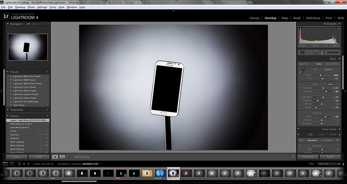Image resolution: width=347 pixels, height=184 pixels.
Task: Open the WB Custom dropdown
Action: coord(329,70)
